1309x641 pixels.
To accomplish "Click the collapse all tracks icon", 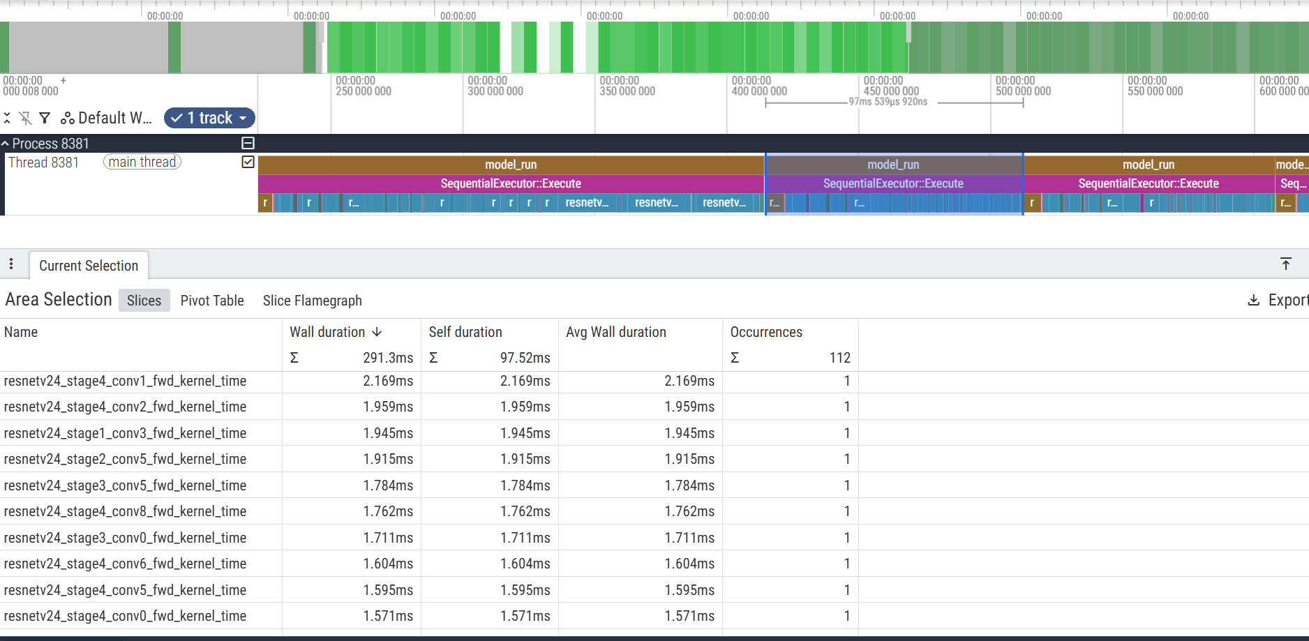I will coord(7,118).
